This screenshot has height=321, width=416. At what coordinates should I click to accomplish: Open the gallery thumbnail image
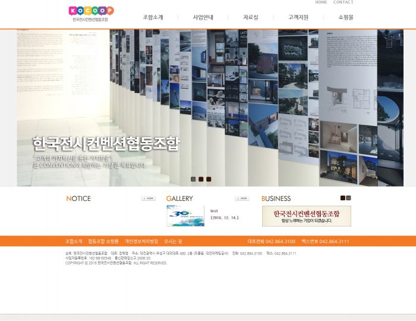coord(185,216)
